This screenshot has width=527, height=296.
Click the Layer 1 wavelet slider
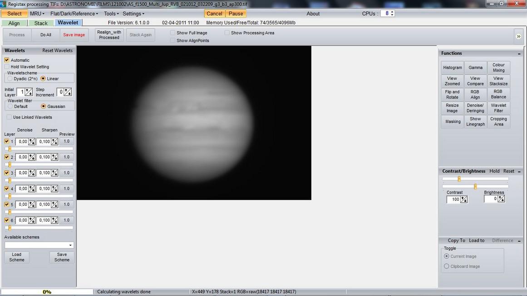pyautogui.click(x=39, y=149)
